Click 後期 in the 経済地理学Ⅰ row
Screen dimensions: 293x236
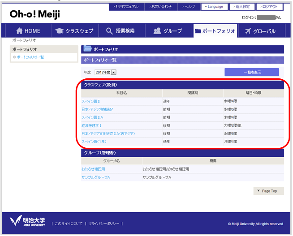pyautogui.click(x=167, y=126)
